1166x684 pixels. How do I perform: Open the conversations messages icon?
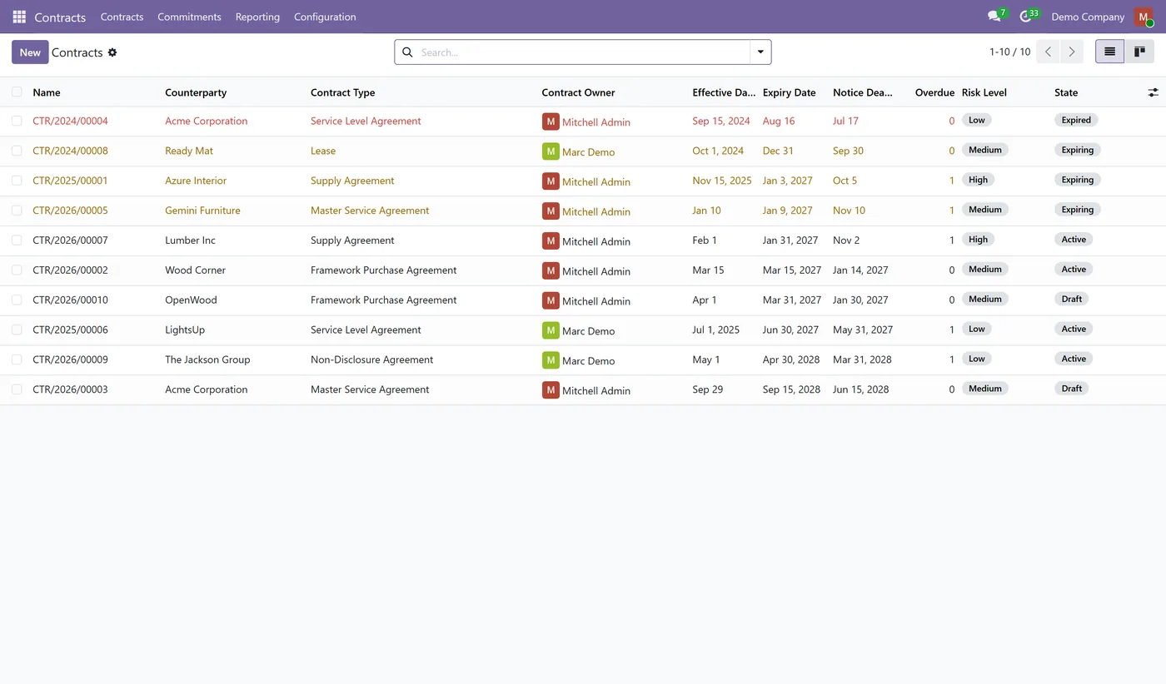pyautogui.click(x=995, y=17)
